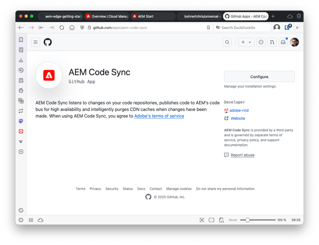Open settings from the status bar
Screen dimensions: 319x245
(21, 220)
